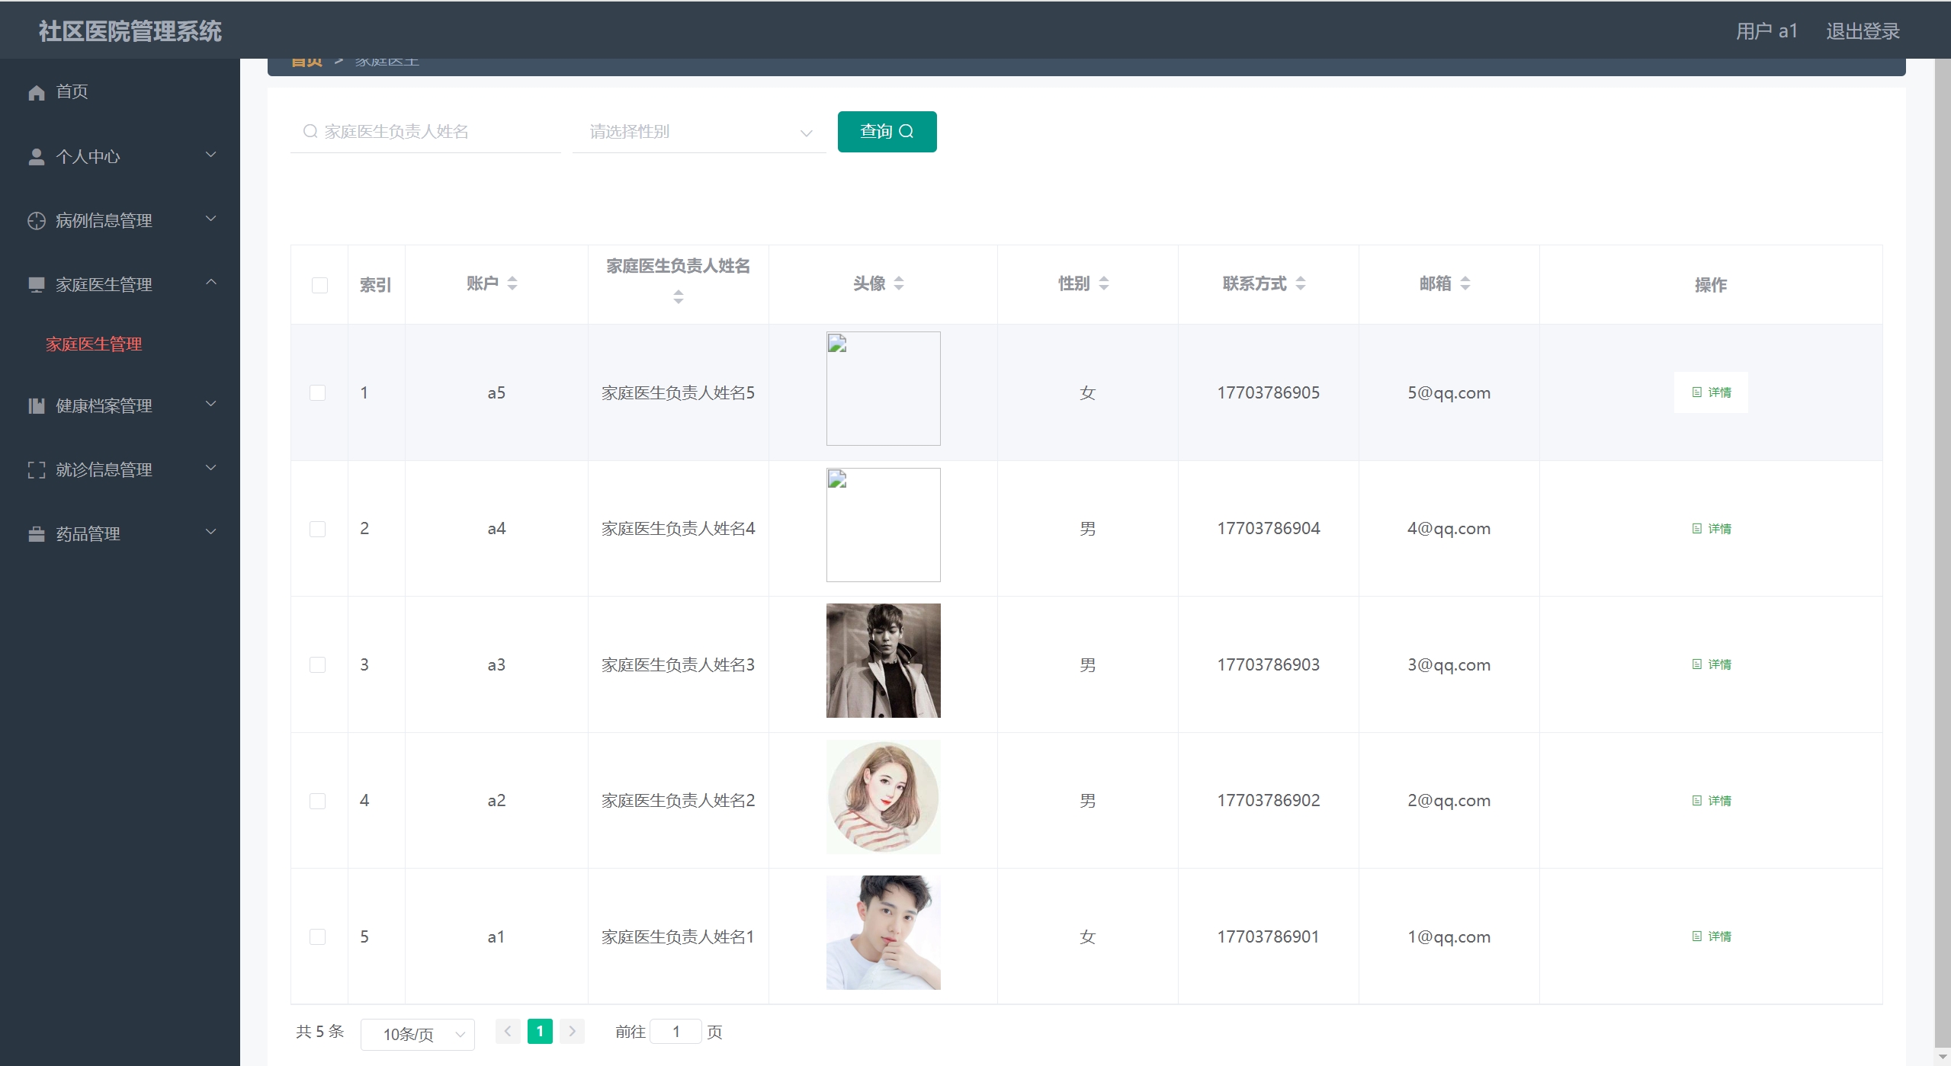Toggle the select-all checkbox in the table header
Screen dimensions: 1951x1066
319,285
